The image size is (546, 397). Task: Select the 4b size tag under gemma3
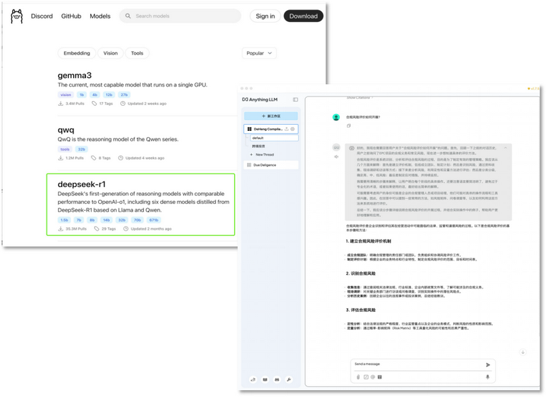coord(95,95)
